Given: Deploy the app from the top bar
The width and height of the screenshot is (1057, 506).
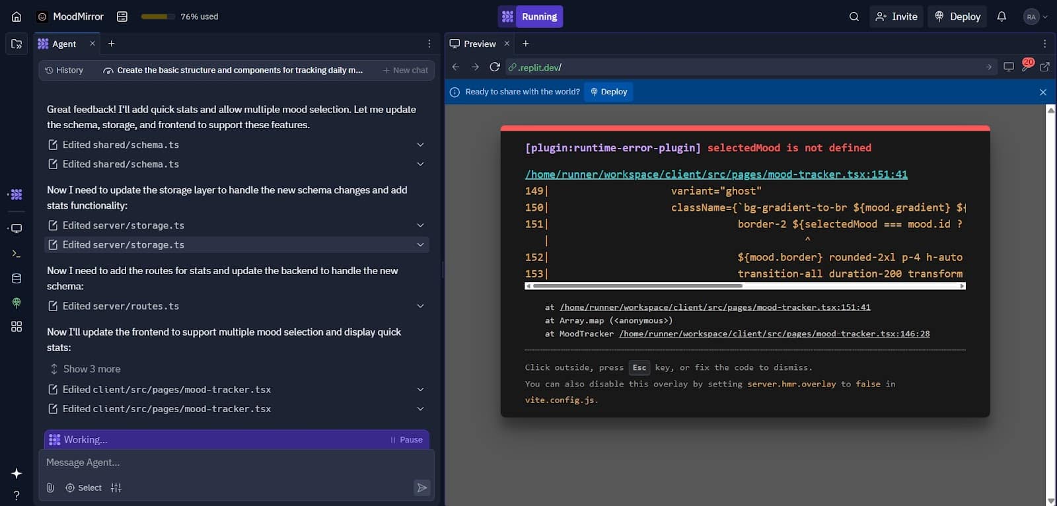Looking at the screenshot, I should 957,17.
